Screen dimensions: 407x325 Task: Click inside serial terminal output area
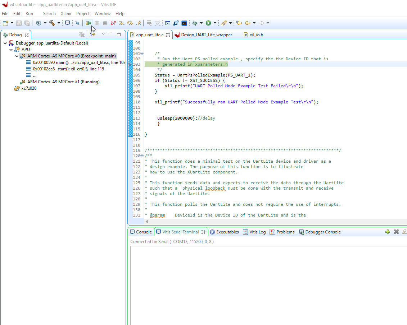(x=269, y=285)
